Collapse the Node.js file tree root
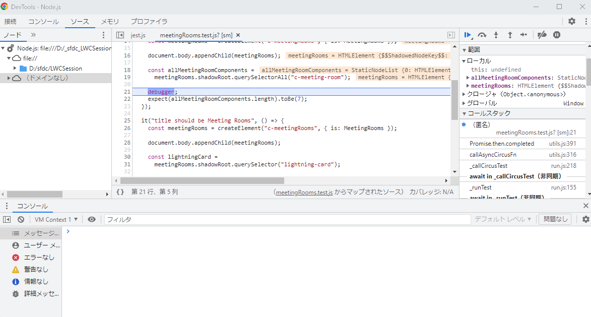591x317 pixels. pyautogui.click(x=3, y=48)
